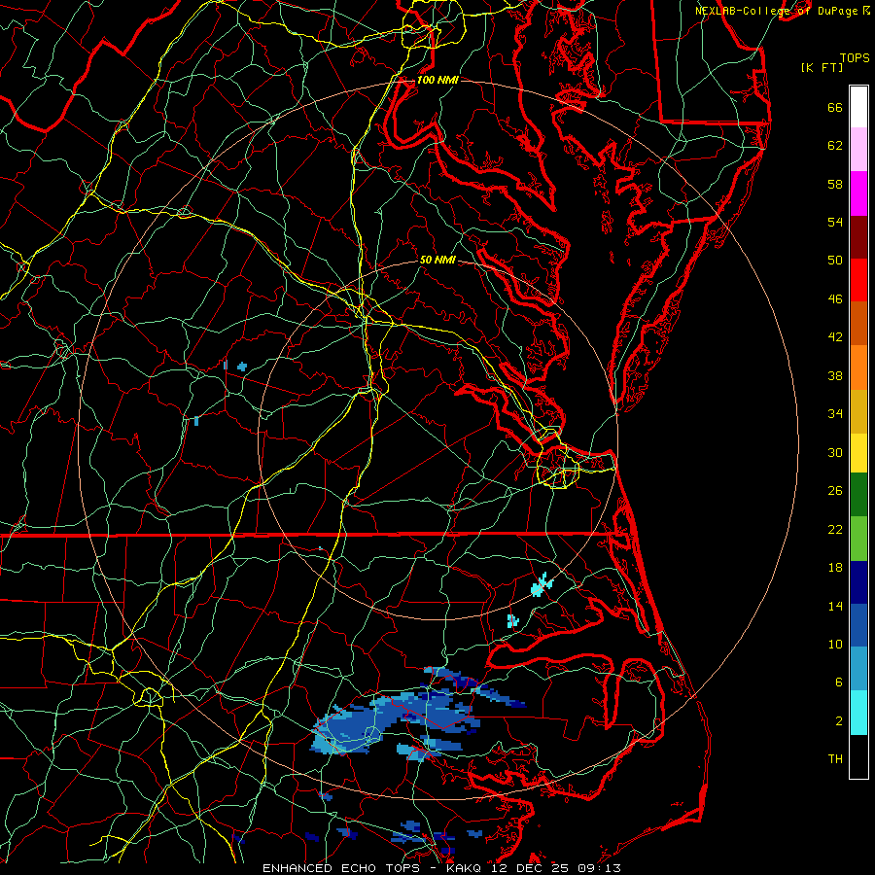This screenshot has width=875, height=875.
Task: Click the legend value '62'
Action: (x=835, y=146)
